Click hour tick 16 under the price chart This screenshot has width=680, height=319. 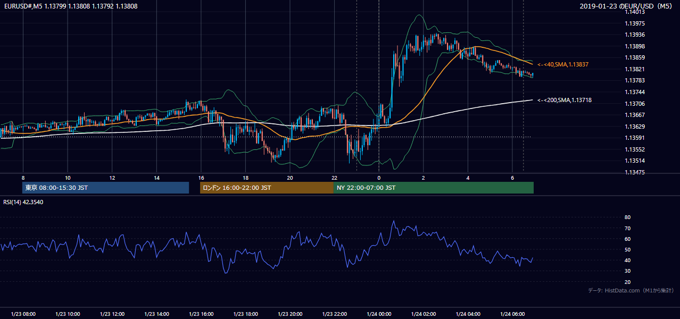(x=201, y=178)
